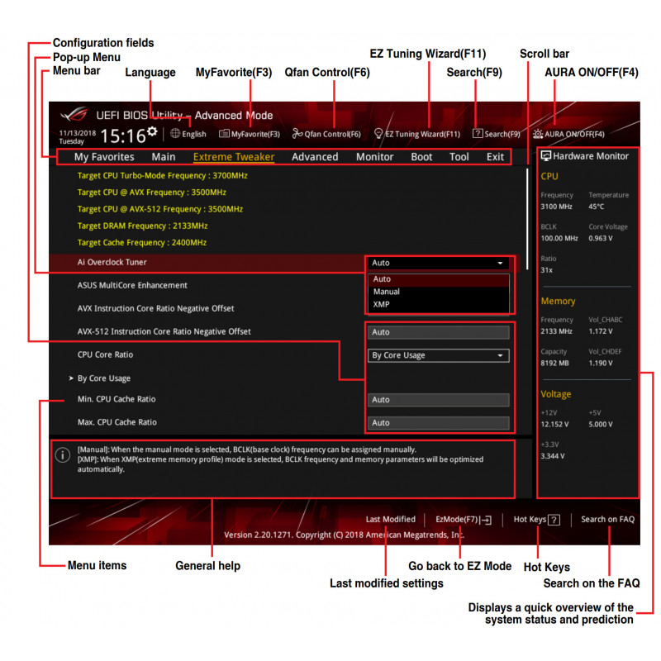Screen dimensions: 661x661
Task: Click the 0.963 V core voltage value
Action: (x=601, y=238)
